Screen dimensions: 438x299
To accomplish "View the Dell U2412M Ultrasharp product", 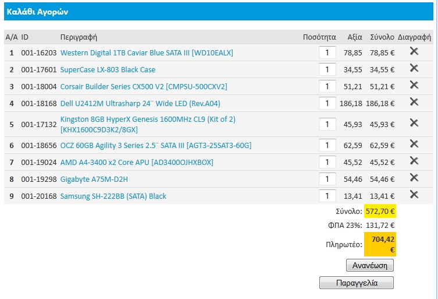I will pos(140,104).
